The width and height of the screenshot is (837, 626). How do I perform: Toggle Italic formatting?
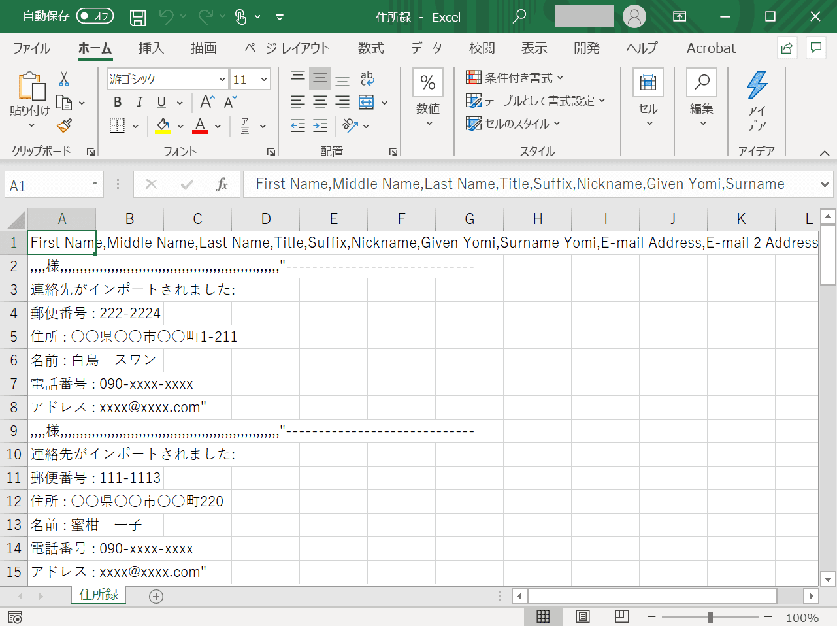(x=140, y=102)
